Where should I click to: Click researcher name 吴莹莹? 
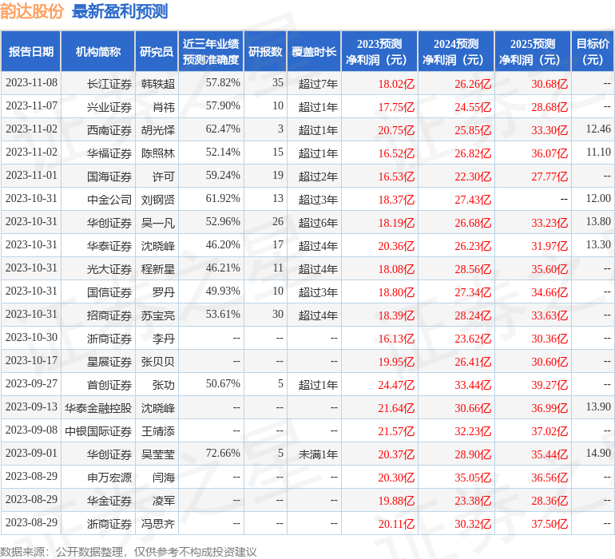[x=157, y=454]
